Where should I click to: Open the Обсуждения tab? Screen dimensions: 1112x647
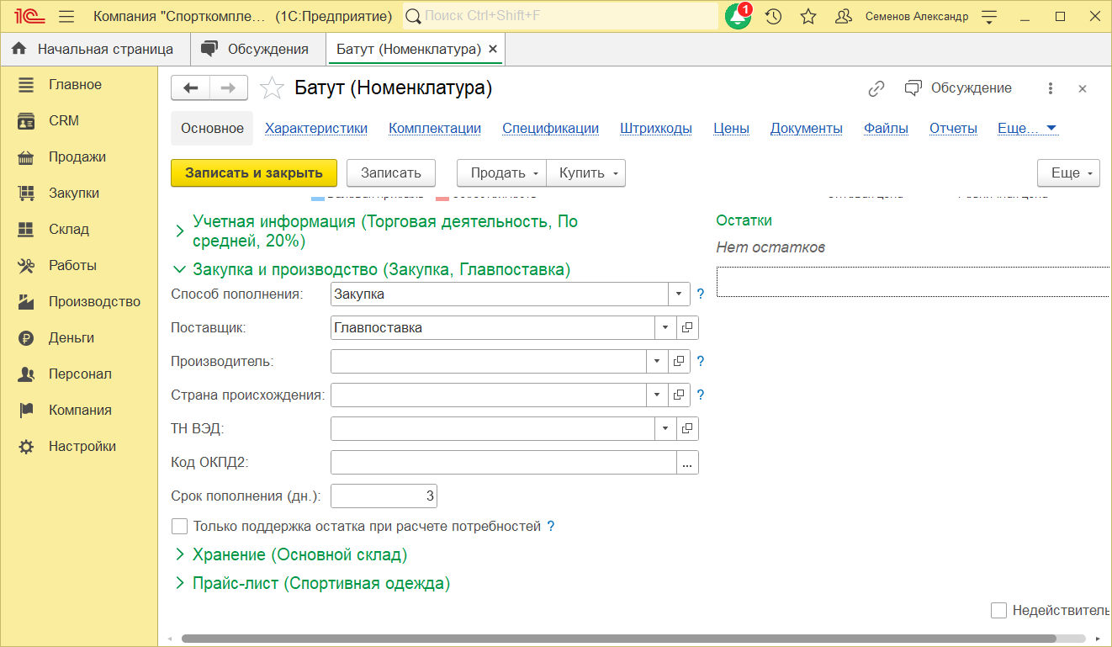(x=258, y=49)
